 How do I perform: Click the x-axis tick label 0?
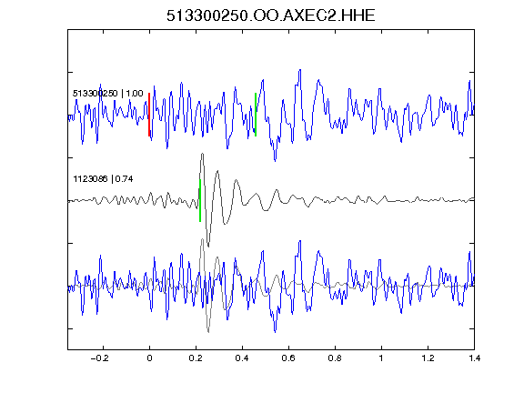point(149,358)
